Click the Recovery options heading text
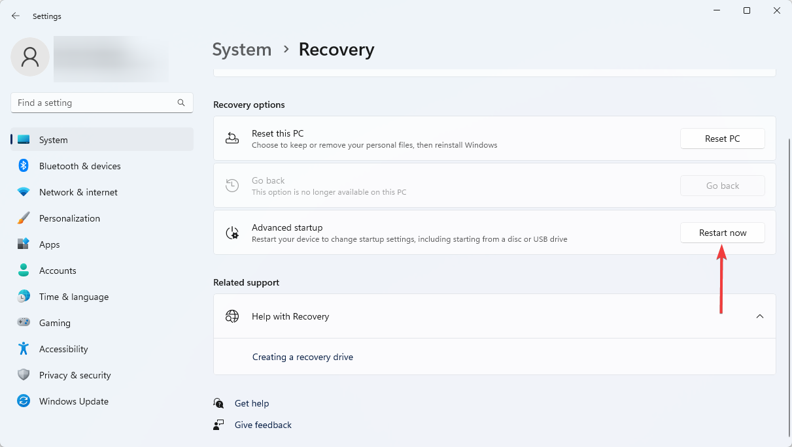792x447 pixels. 249,105
